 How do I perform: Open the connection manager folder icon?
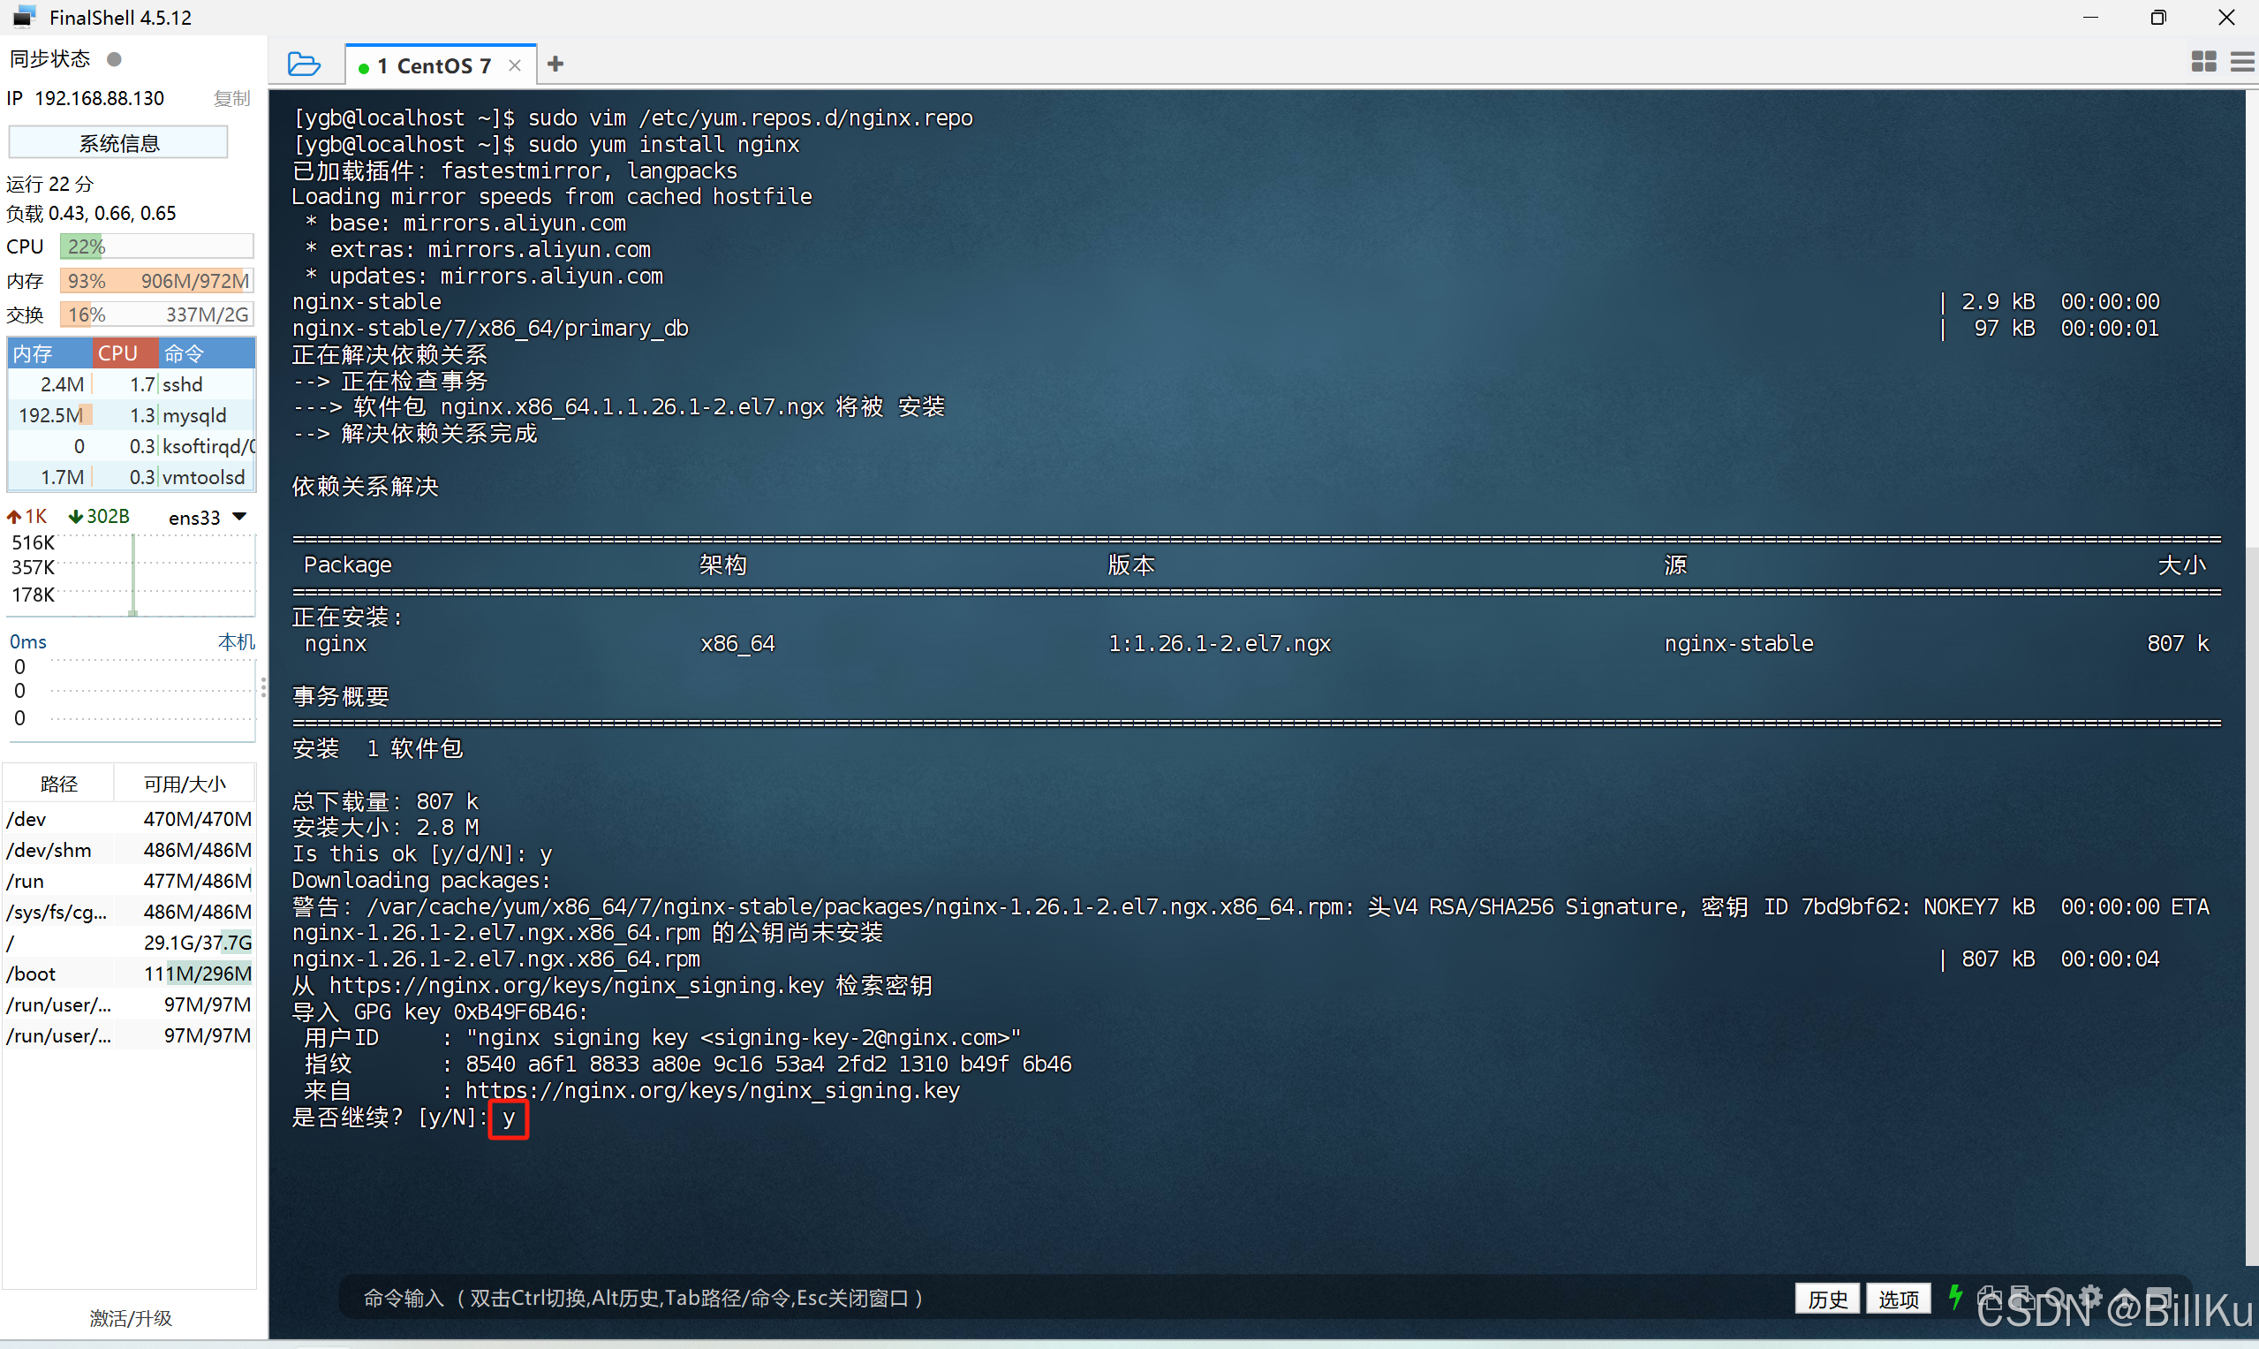pos(304,64)
